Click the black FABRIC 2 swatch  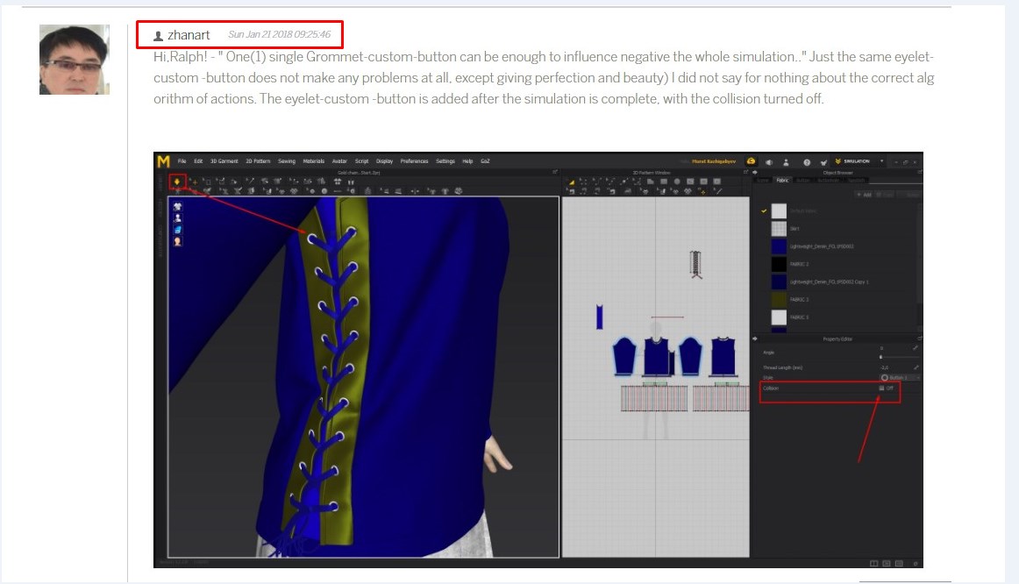(x=779, y=264)
